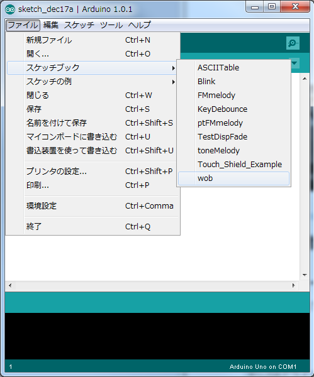Click the horizontal scrollbar left arrow
314x377 pixels.
point(10,286)
